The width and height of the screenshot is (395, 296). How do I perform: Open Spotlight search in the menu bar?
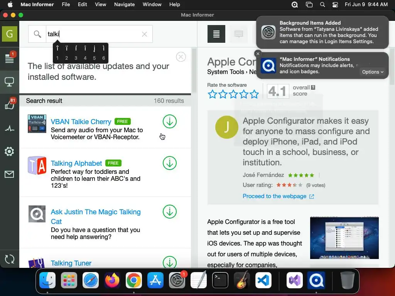pos(322,5)
